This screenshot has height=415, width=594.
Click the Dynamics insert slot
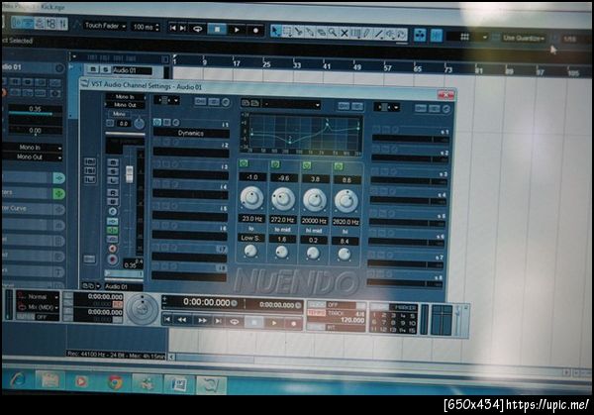(x=191, y=133)
